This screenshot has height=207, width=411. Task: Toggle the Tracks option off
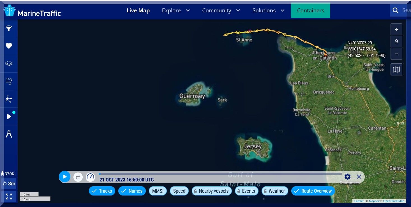click(102, 191)
